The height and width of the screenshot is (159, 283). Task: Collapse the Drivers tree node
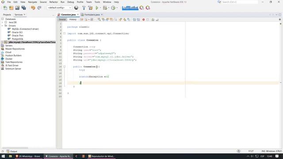coord(2,26)
